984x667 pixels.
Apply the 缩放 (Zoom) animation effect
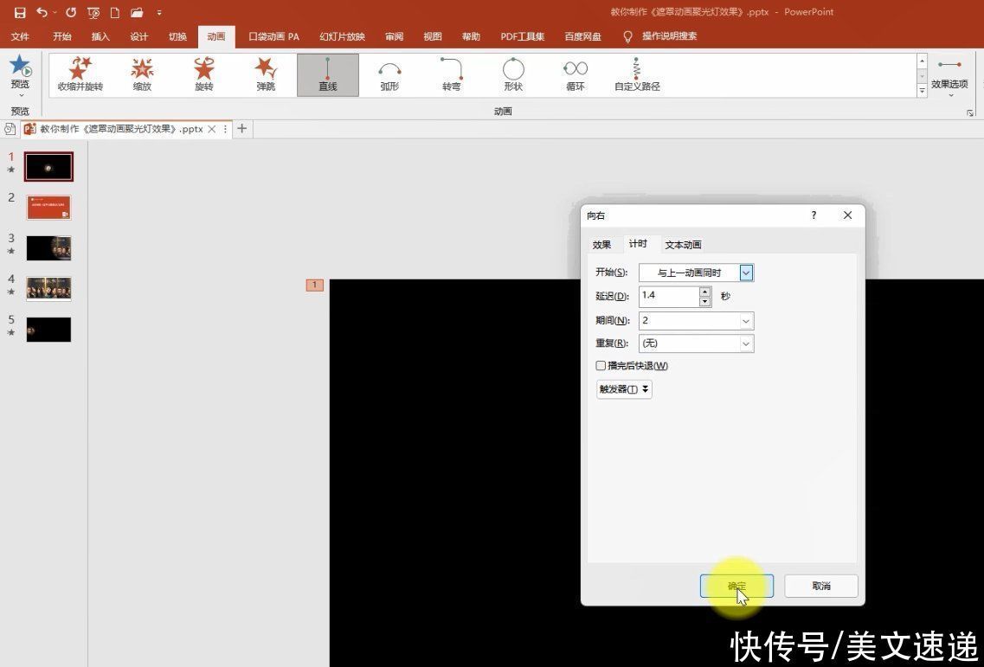click(142, 74)
